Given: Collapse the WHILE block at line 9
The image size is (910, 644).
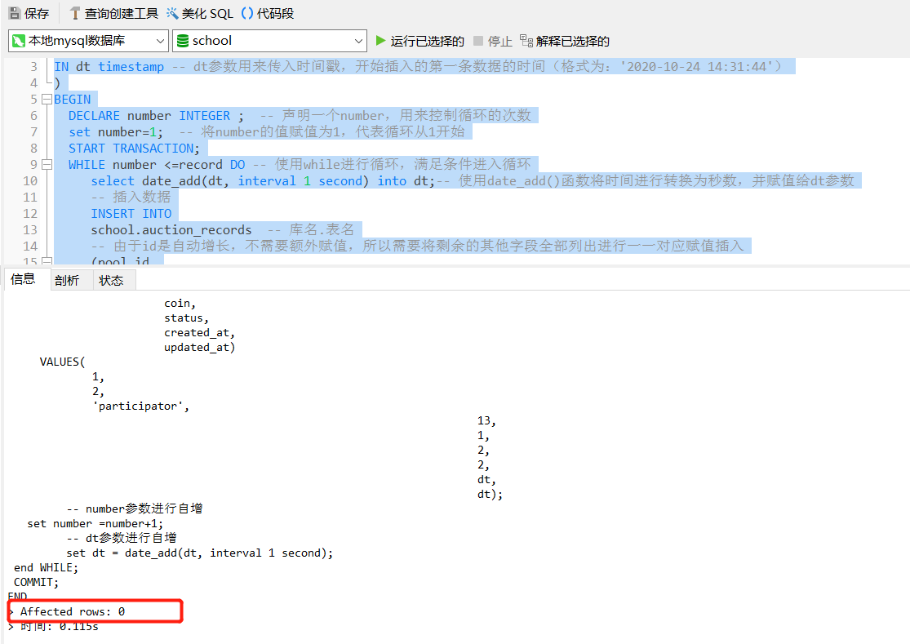Looking at the screenshot, I should [47, 164].
